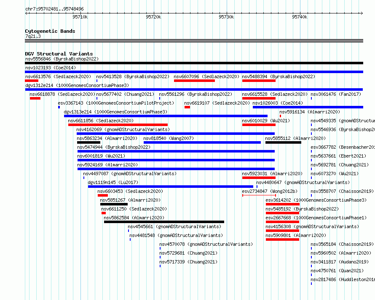Select the blue nsv818540 variant bar
375x300 pixels.
[x=202, y=142]
